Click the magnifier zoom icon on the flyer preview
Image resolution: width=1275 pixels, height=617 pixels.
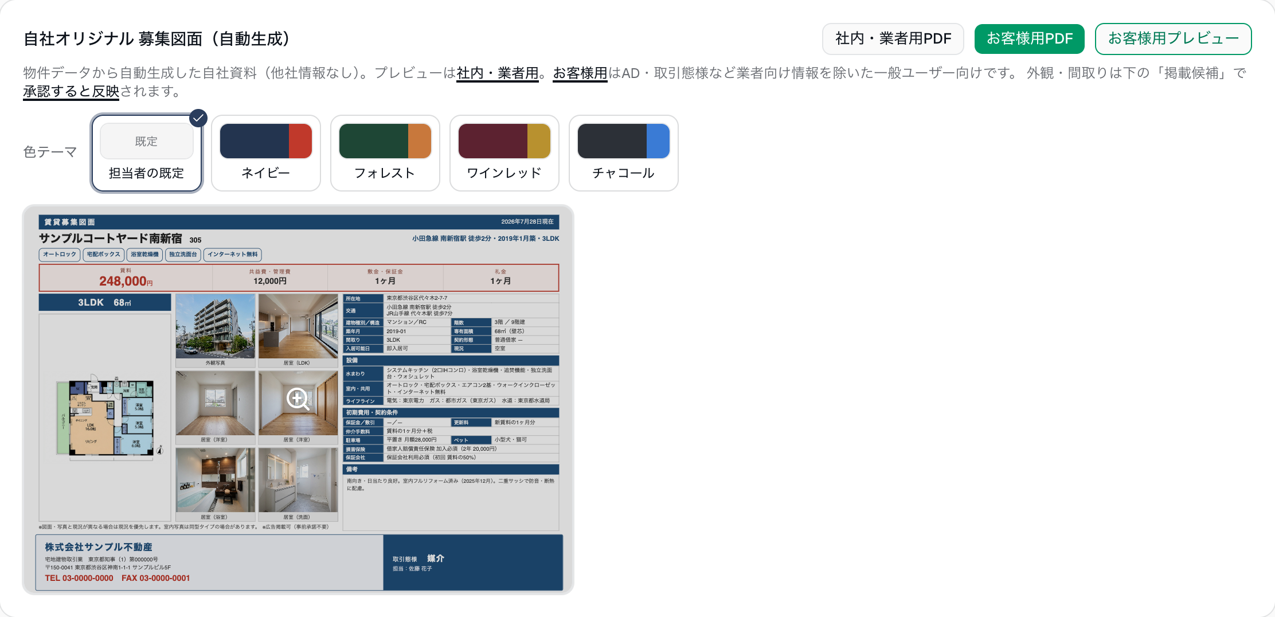pos(298,399)
